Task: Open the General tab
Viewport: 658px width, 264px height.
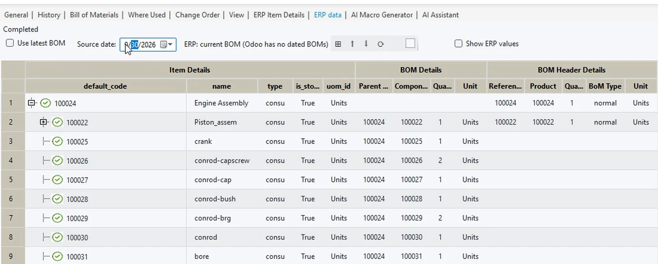Action: [x=16, y=15]
